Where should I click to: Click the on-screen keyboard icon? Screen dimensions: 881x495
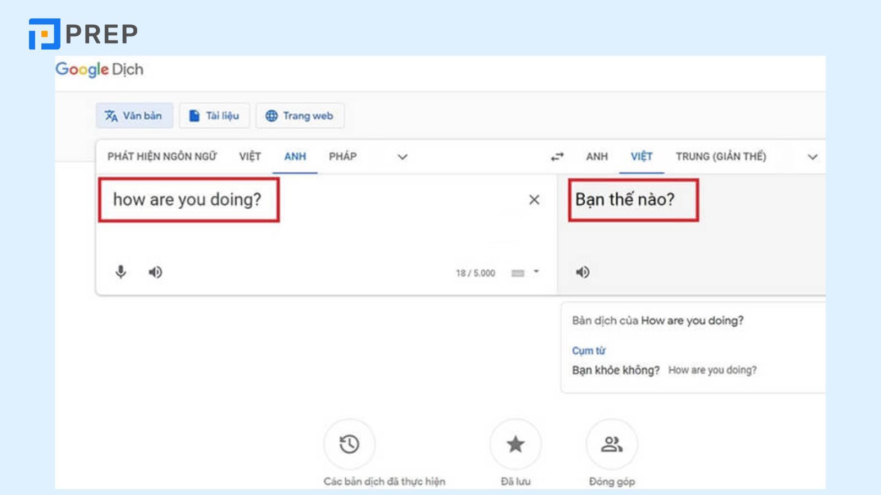(518, 272)
